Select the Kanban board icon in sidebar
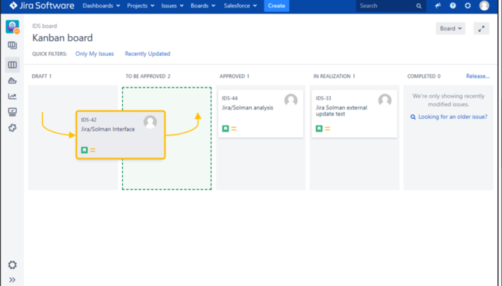Viewport: 502px width, 286px height. 12,65
